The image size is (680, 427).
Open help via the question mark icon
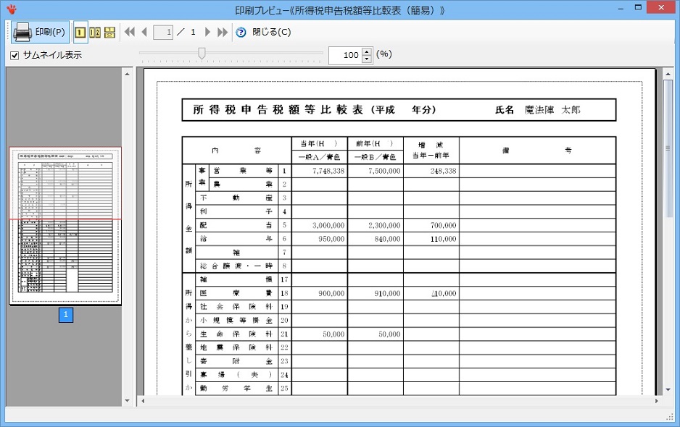click(x=240, y=32)
